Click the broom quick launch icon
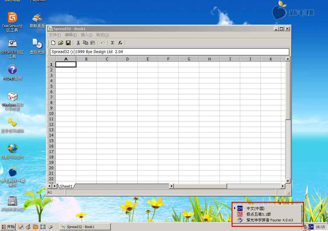Screen dimensions: 328x231 [x=28, y=227]
